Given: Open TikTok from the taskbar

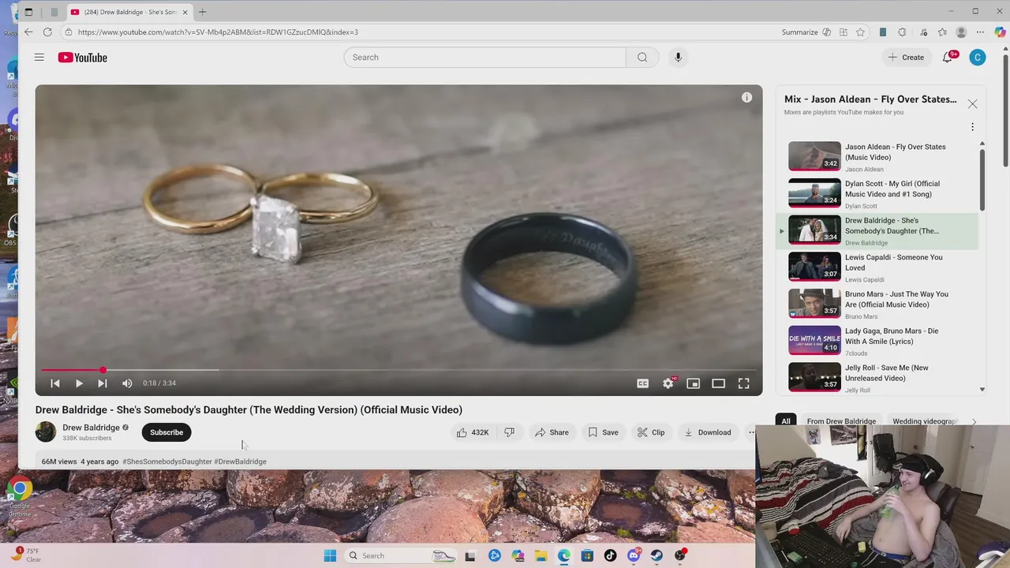Looking at the screenshot, I should (610, 555).
